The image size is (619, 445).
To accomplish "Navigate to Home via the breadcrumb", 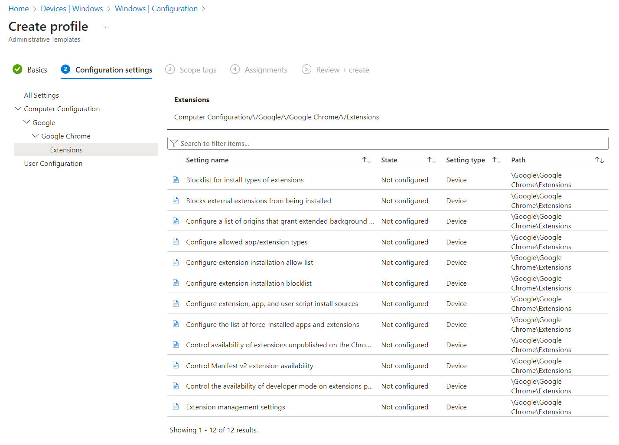I will pos(18,8).
